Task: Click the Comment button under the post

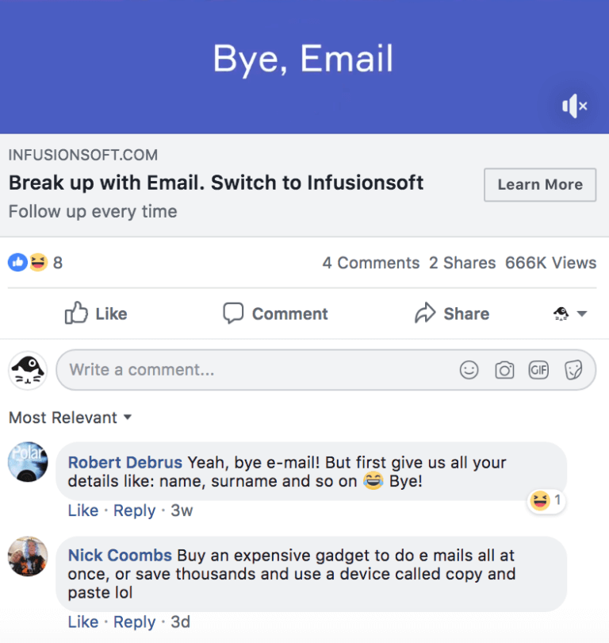Action: (x=275, y=314)
